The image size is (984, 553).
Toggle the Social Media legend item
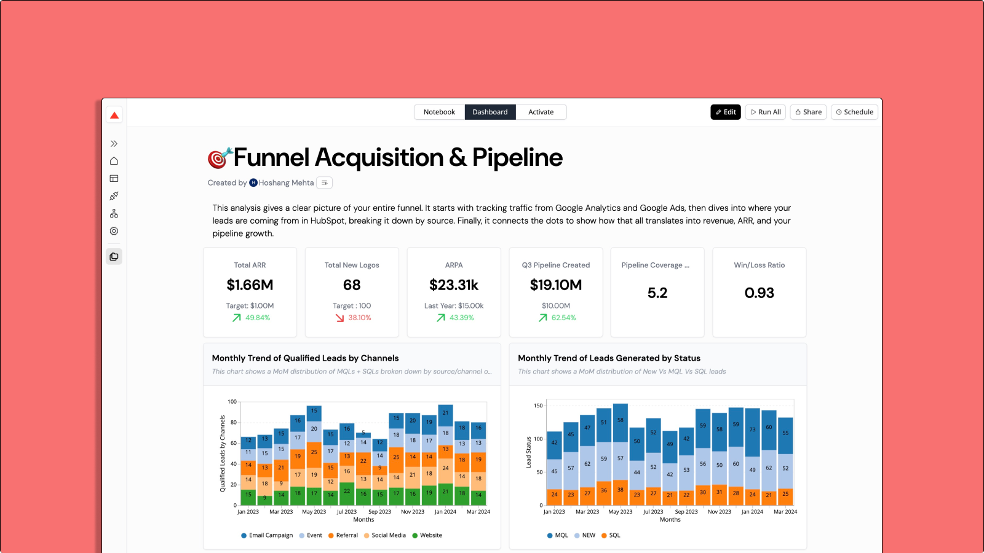(x=385, y=535)
